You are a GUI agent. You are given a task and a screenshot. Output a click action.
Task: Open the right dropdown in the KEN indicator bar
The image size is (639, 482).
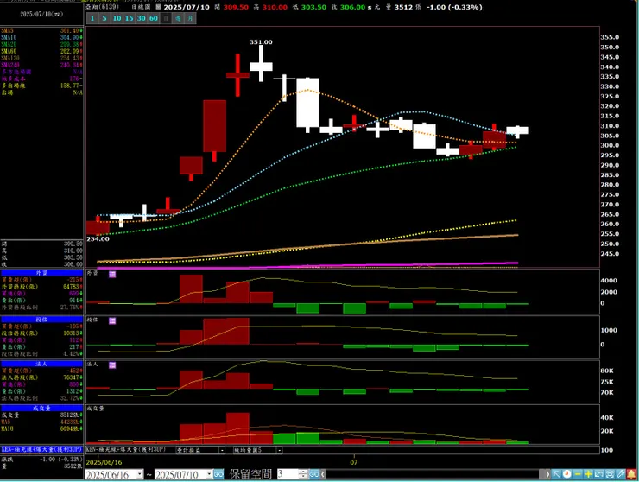(280, 450)
